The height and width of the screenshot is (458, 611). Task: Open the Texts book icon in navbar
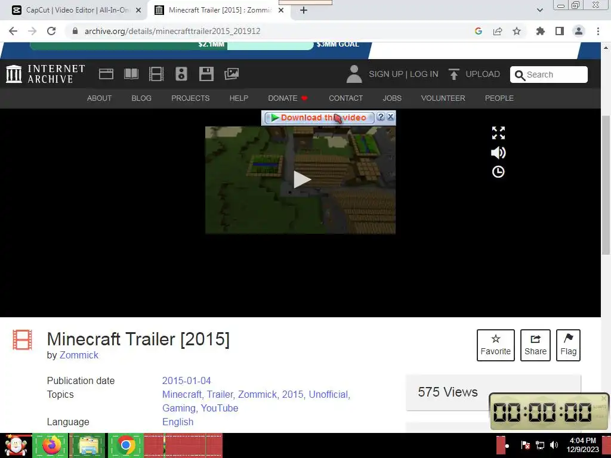click(131, 74)
